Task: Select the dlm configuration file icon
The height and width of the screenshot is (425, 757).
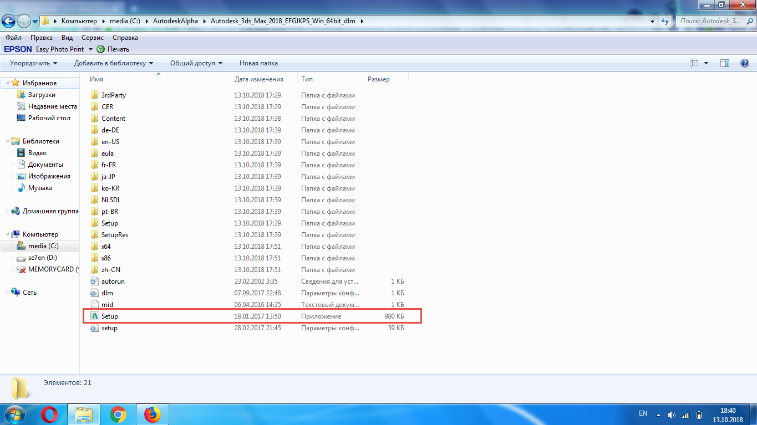Action: click(94, 293)
